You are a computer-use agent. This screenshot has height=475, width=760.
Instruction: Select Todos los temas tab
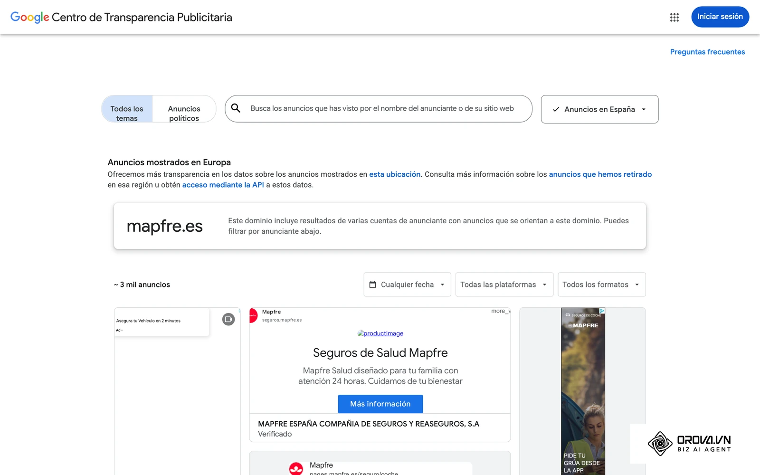127,109
